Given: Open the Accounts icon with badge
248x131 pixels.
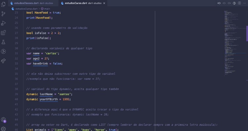Looking at the screenshot, I should point(3,120).
